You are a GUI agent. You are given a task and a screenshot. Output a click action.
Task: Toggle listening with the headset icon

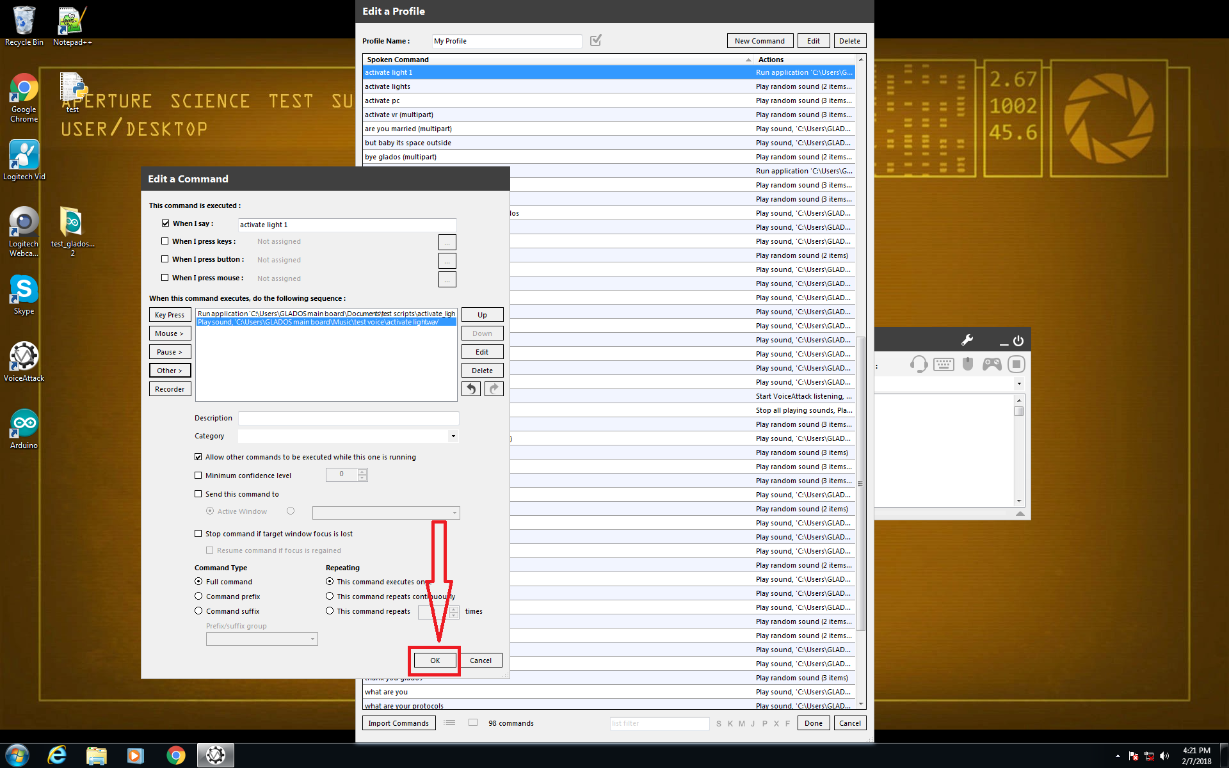coord(919,364)
